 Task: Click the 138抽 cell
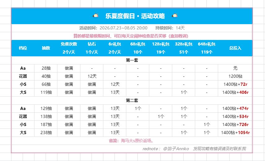click(x=46, y=116)
